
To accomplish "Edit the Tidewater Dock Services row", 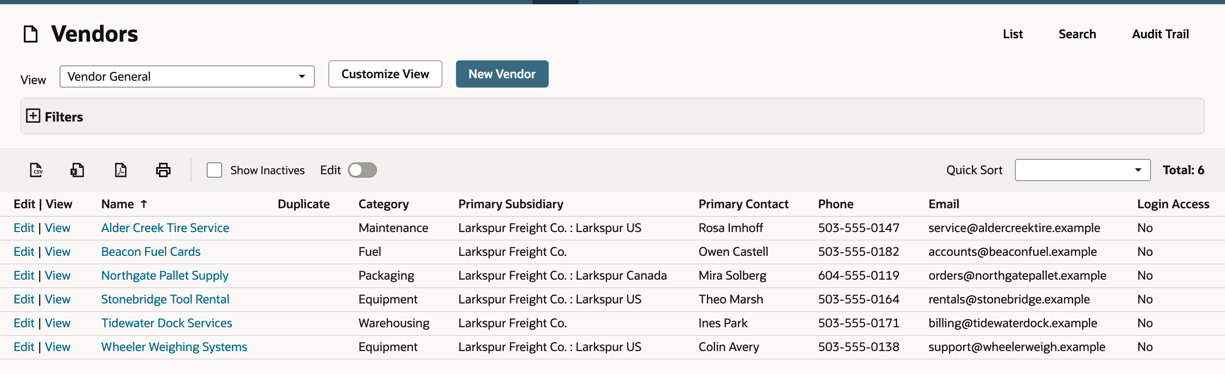I will 24,323.
